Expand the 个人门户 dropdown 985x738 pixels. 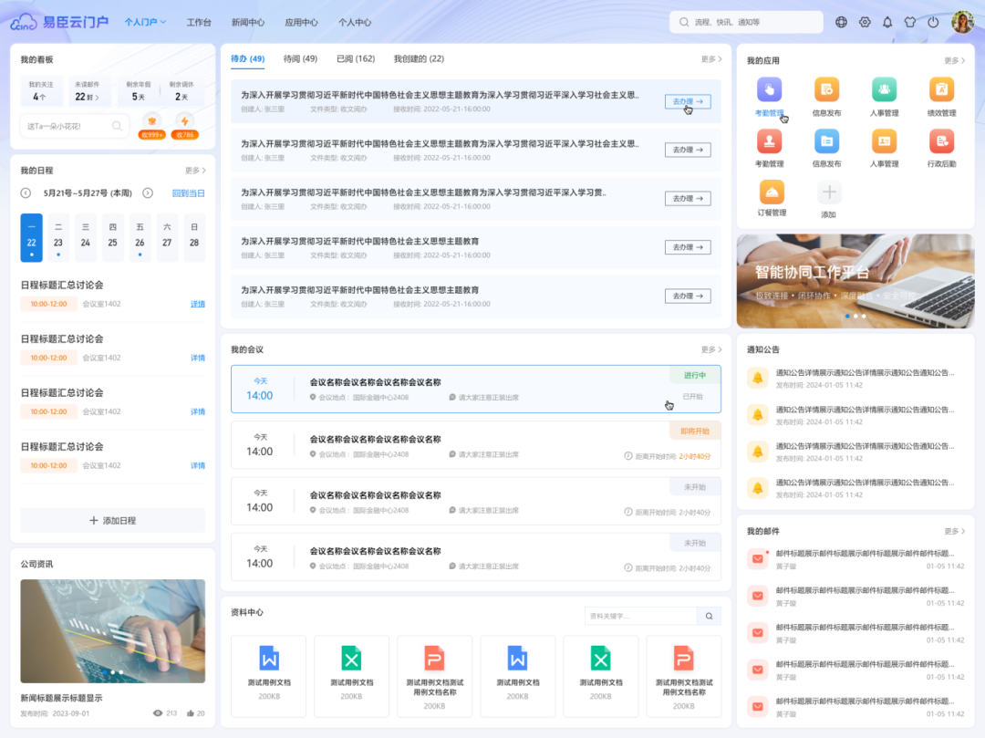(145, 22)
